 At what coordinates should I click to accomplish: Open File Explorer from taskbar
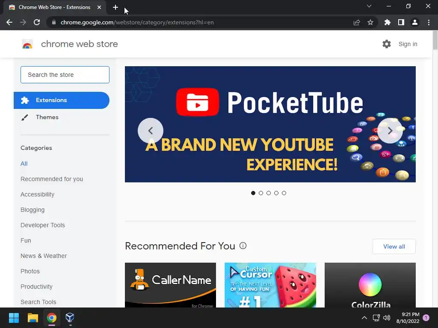coord(33,318)
